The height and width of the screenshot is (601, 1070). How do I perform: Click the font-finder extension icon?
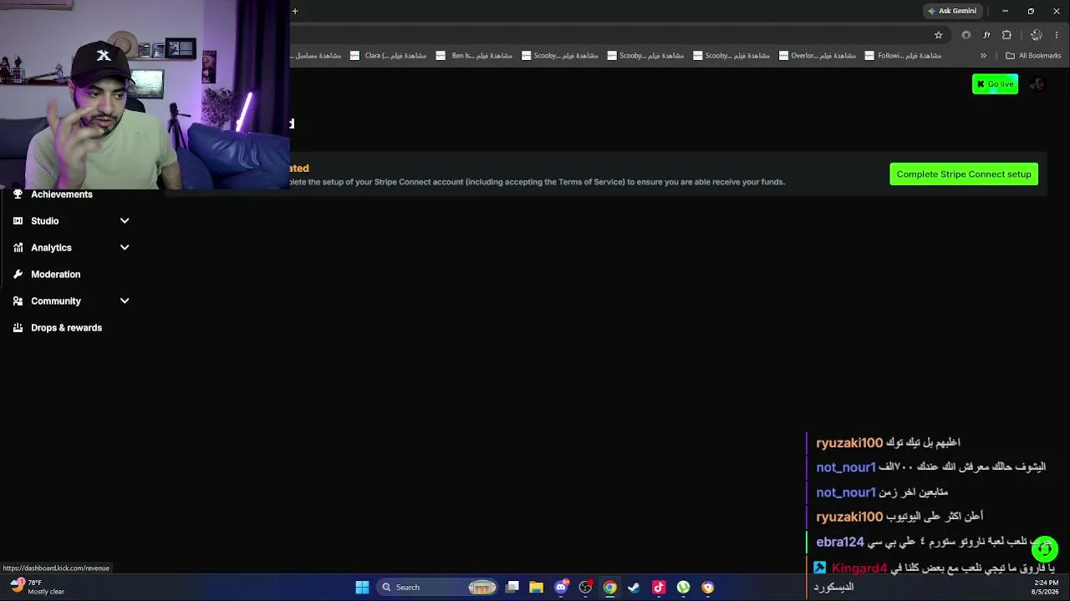[x=986, y=35]
